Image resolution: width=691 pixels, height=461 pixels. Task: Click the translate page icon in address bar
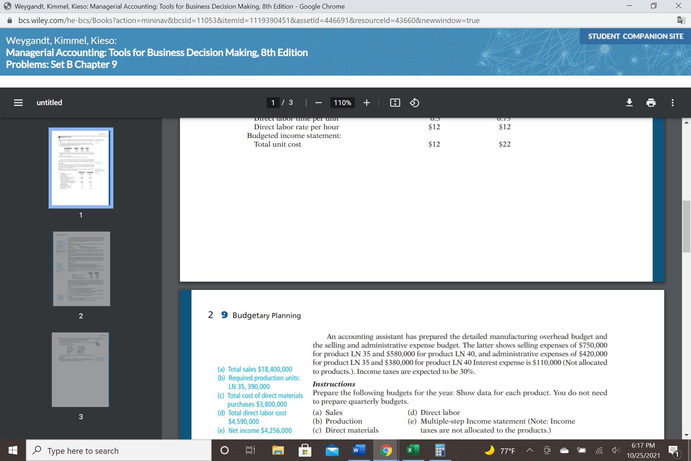pyautogui.click(x=681, y=21)
